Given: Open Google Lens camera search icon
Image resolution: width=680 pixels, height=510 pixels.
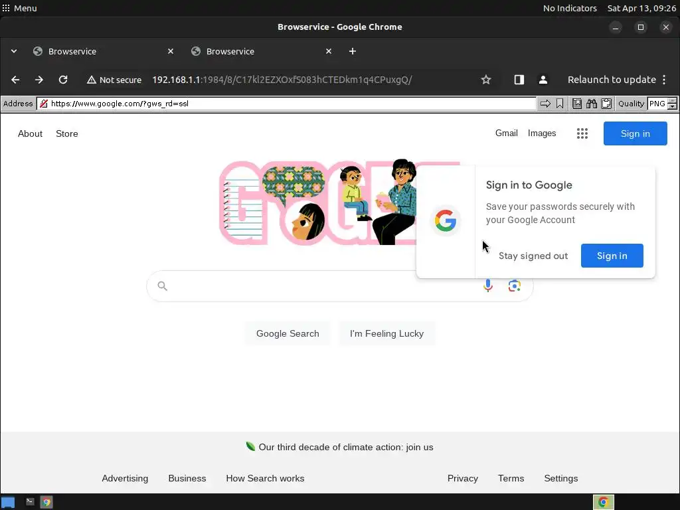Looking at the screenshot, I should point(515,286).
